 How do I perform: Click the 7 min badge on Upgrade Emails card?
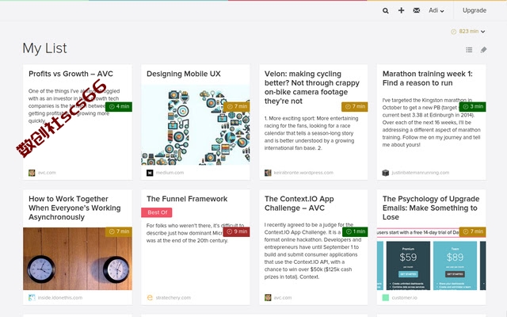(x=472, y=231)
